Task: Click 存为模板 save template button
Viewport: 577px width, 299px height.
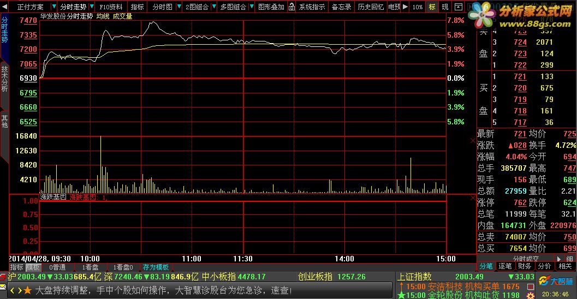Action: pos(156,267)
